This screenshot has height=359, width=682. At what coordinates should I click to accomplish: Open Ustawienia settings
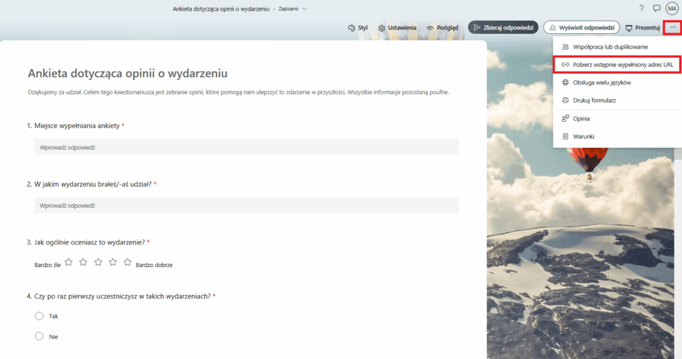397,28
